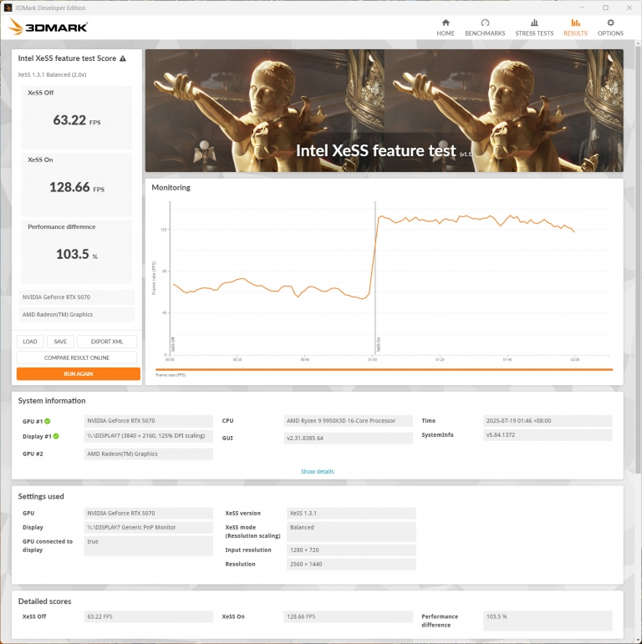Viewport: 642px width, 644px height.
Task: Switch to the RESULTS tab label
Action: click(x=575, y=33)
